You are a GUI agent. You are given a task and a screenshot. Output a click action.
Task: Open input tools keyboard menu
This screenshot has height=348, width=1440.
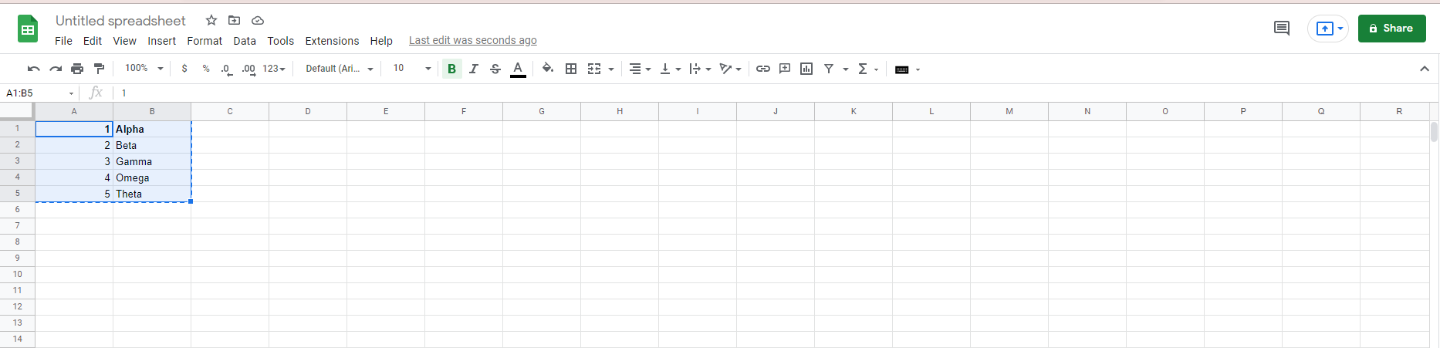tap(908, 69)
